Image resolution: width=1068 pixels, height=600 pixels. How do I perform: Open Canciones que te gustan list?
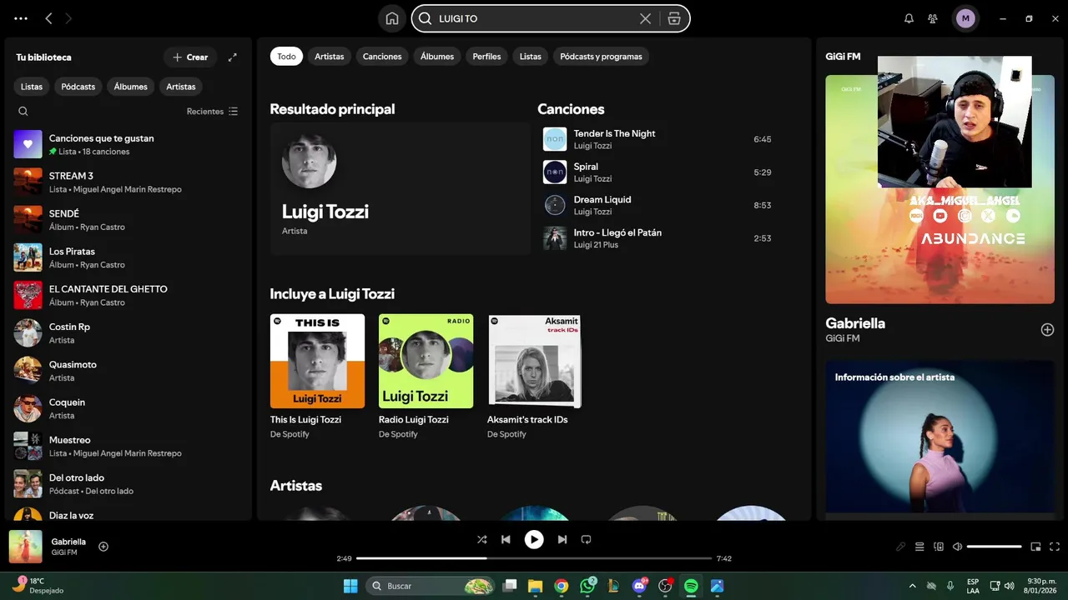click(x=128, y=144)
